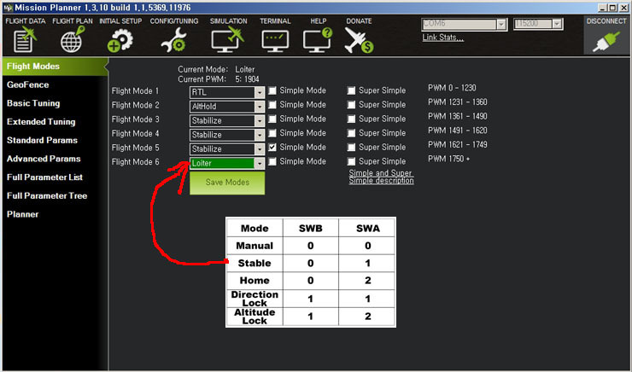The height and width of the screenshot is (372, 632).
Task: Click the PWM 1621 - 1749 label
Action: [458, 144]
